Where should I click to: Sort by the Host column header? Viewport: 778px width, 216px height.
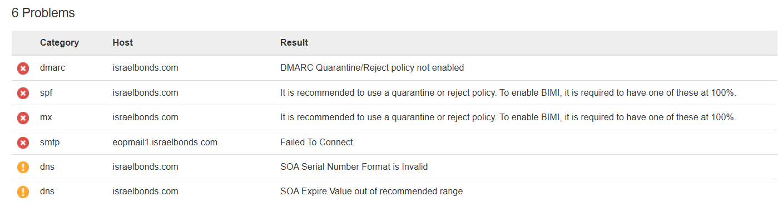[x=123, y=43]
